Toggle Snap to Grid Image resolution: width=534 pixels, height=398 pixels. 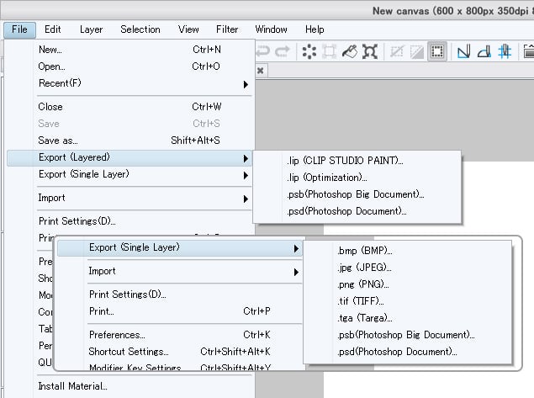(505, 52)
